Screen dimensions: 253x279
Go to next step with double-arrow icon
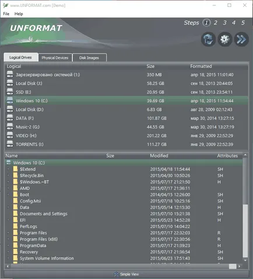[241, 40]
